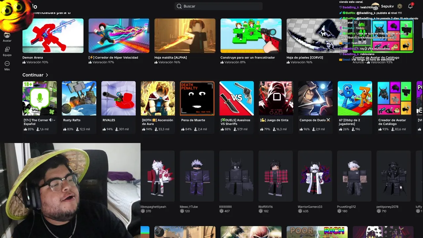
Task: Select the Mewo_YTube avatar card
Action: coord(197,176)
